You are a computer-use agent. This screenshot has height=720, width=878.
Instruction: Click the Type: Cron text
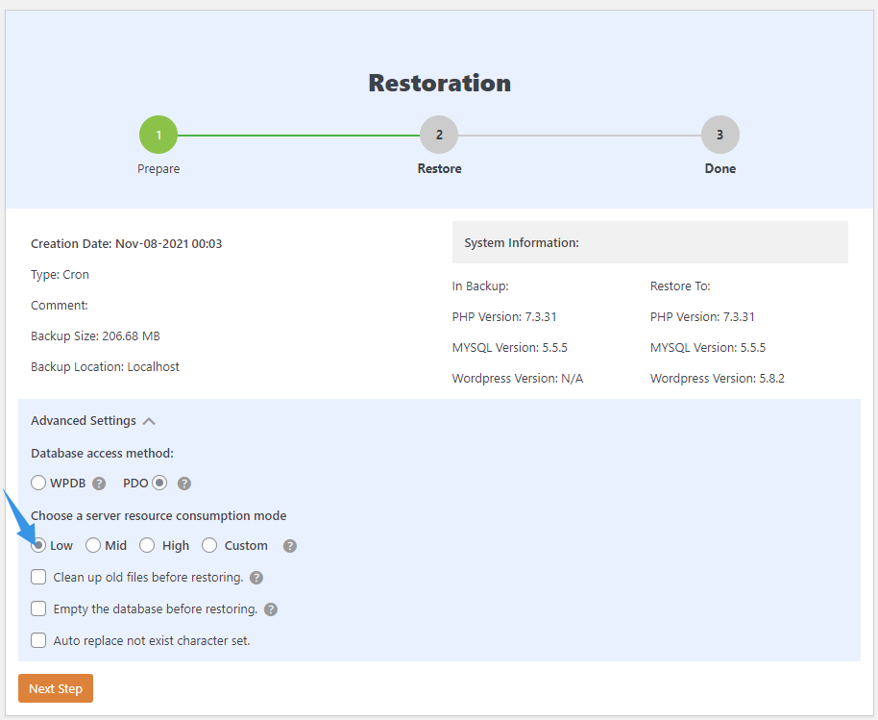click(x=60, y=275)
